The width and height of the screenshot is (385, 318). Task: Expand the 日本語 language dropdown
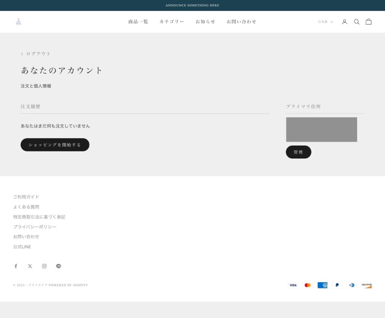[x=325, y=22]
